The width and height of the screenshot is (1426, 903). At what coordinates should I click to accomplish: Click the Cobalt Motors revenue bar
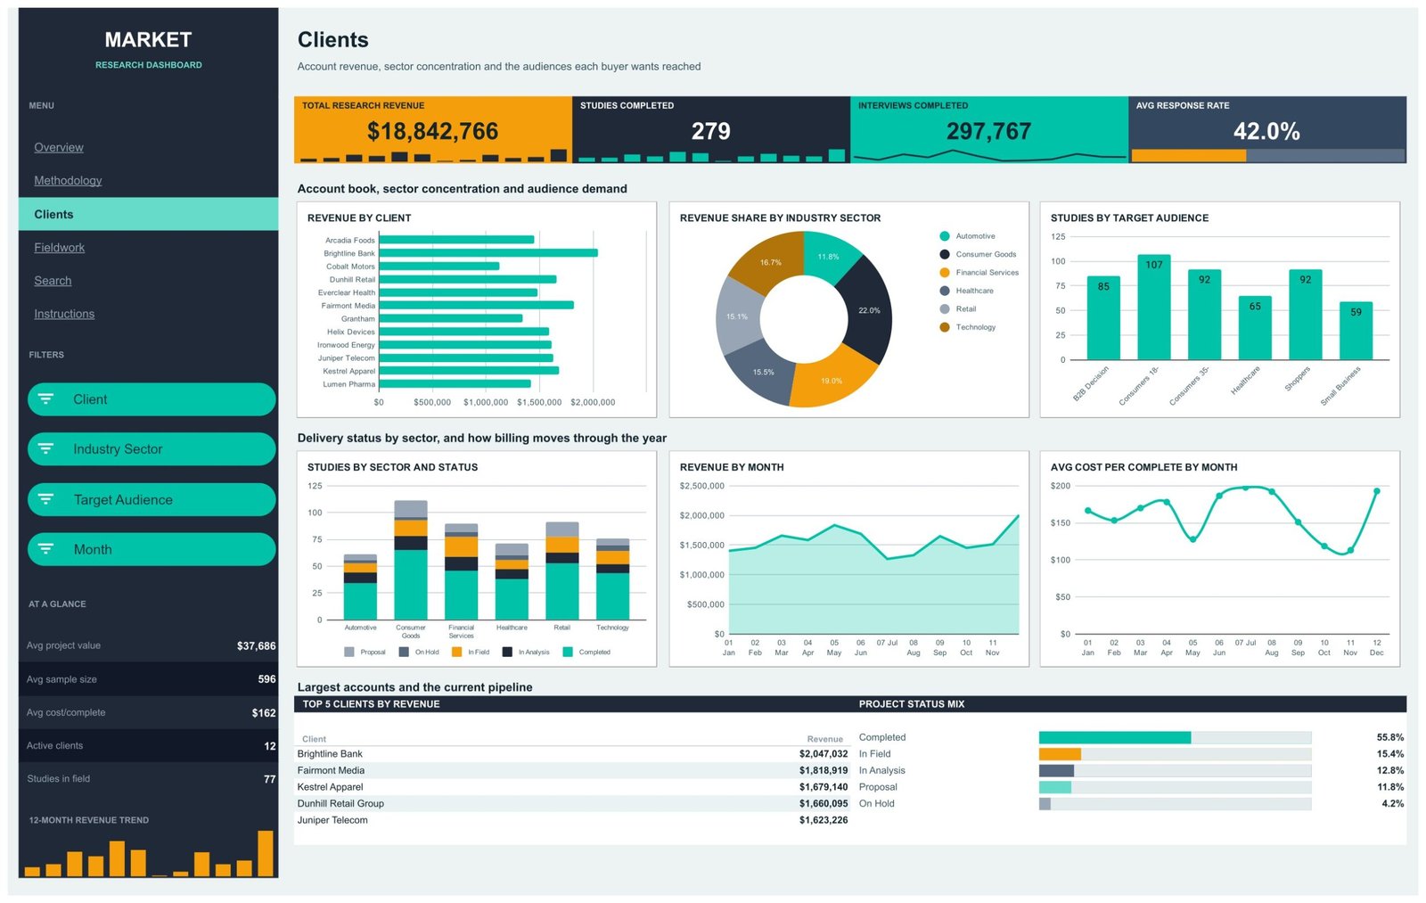click(439, 266)
